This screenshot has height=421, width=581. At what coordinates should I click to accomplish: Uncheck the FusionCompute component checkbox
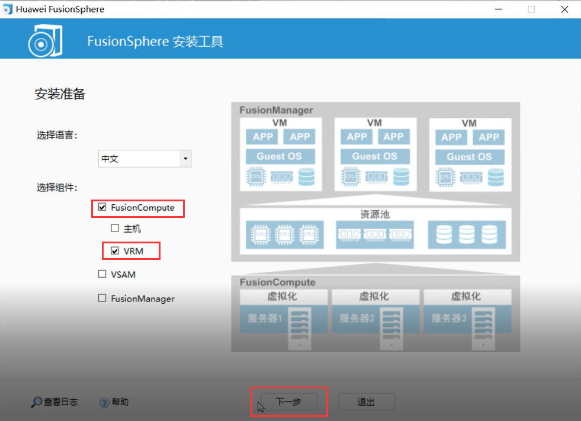(102, 207)
